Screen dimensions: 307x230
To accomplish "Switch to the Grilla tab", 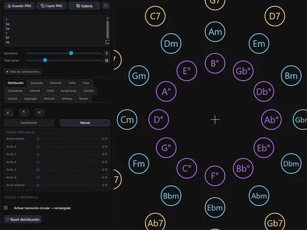I will pyautogui.click(x=50, y=90).
